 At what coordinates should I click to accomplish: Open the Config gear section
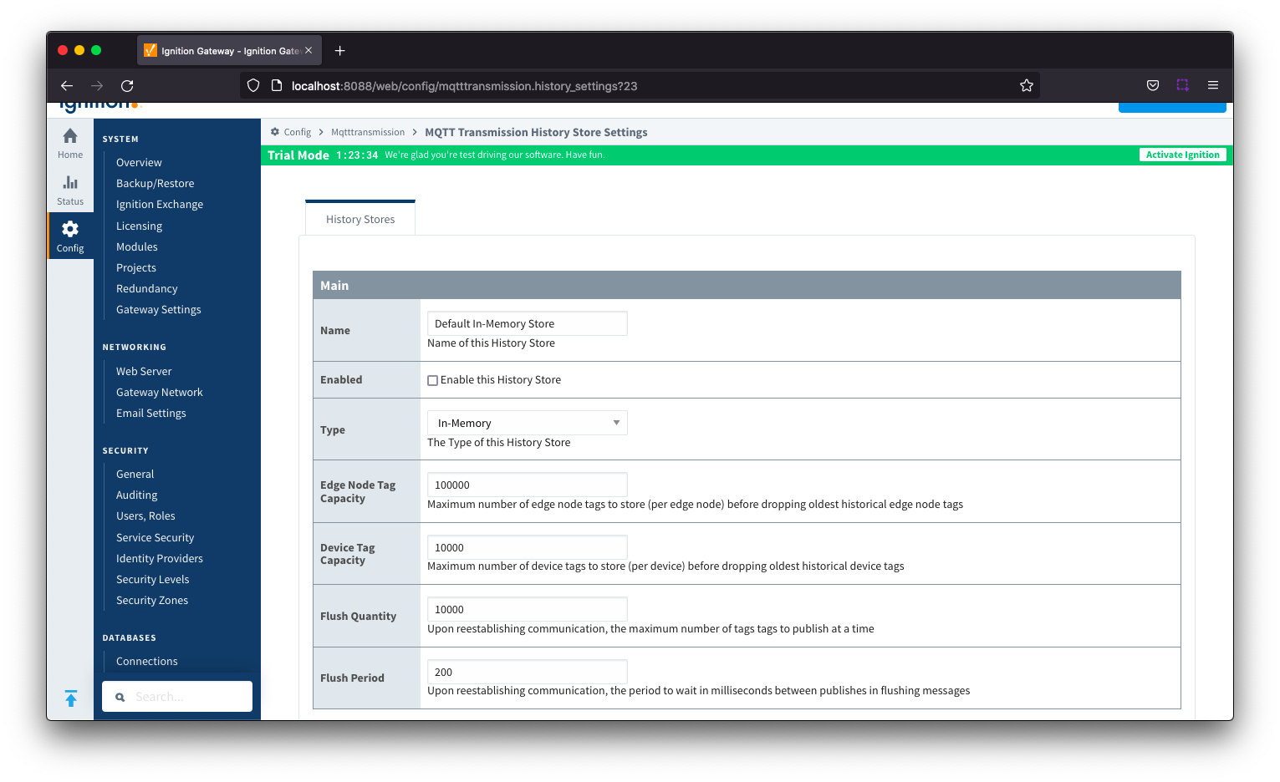point(70,236)
